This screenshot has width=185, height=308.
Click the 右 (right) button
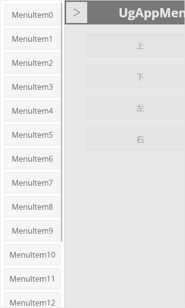[x=136, y=139]
